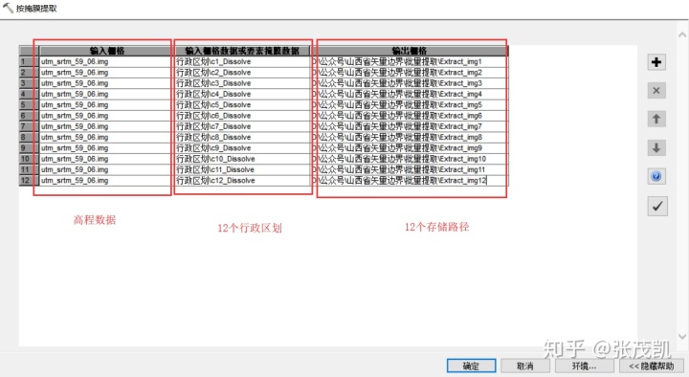Select row header number 8

coord(29,137)
